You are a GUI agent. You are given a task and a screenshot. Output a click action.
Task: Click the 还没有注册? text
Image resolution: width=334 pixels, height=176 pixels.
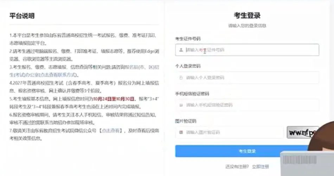click(x=237, y=167)
